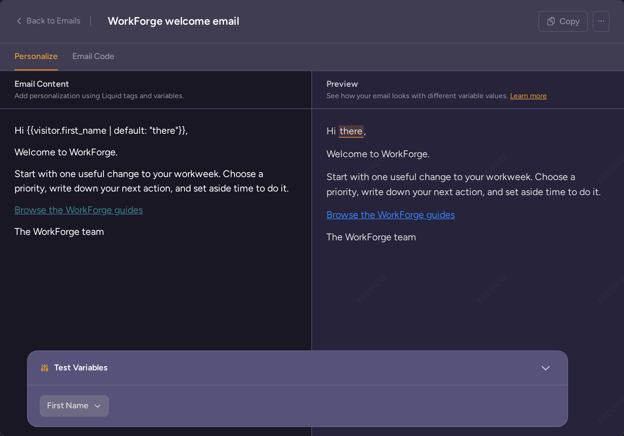
Task: Click the 'Test Variables' label
Action: [x=81, y=368]
